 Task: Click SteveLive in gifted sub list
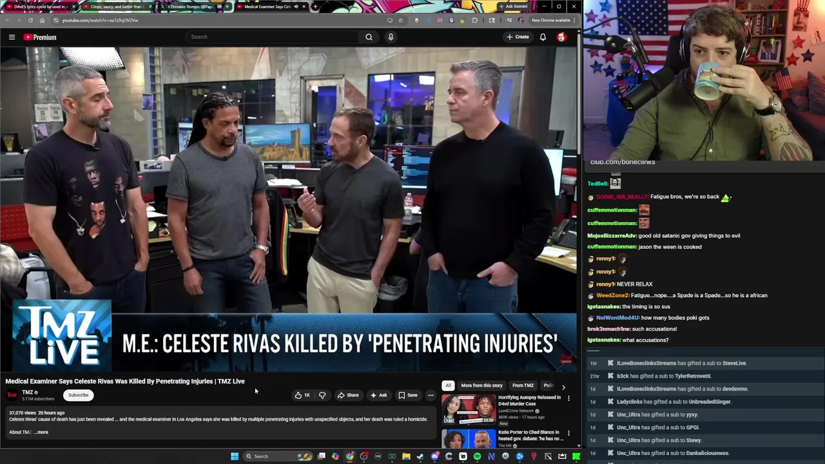pyautogui.click(x=733, y=363)
